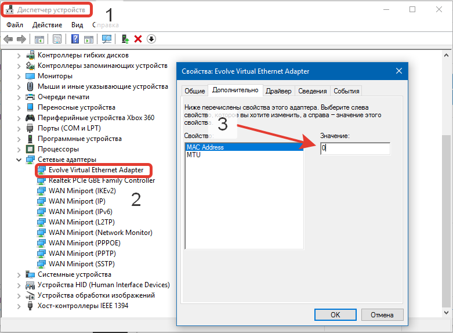Collapse the Сетевые адаптеры category

tap(19, 160)
